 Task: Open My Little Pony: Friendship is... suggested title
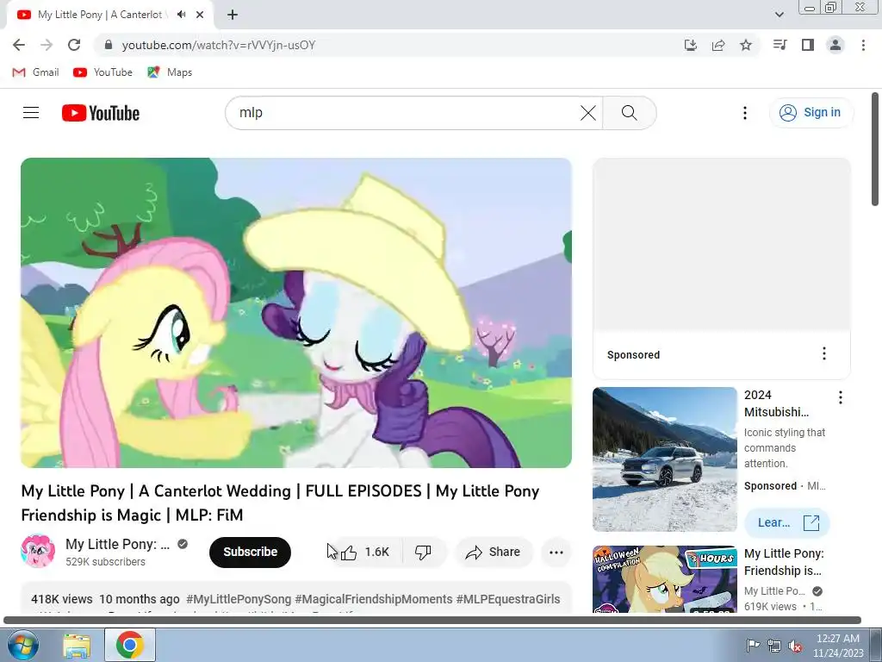784,562
